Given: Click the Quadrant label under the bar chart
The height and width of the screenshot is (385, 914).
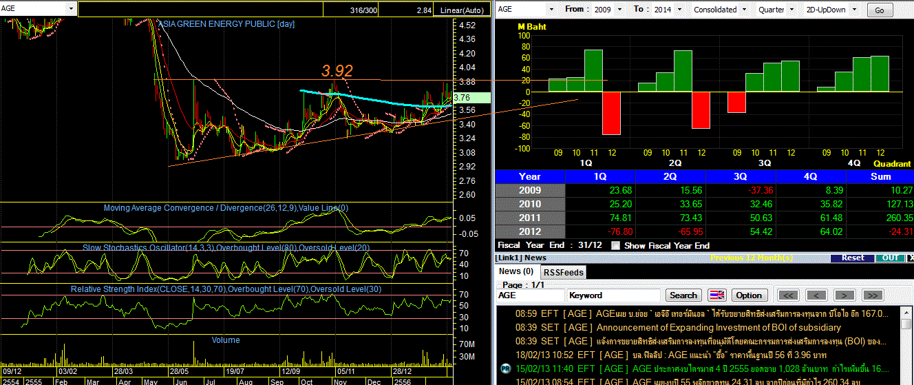Looking at the screenshot, I should (x=893, y=164).
